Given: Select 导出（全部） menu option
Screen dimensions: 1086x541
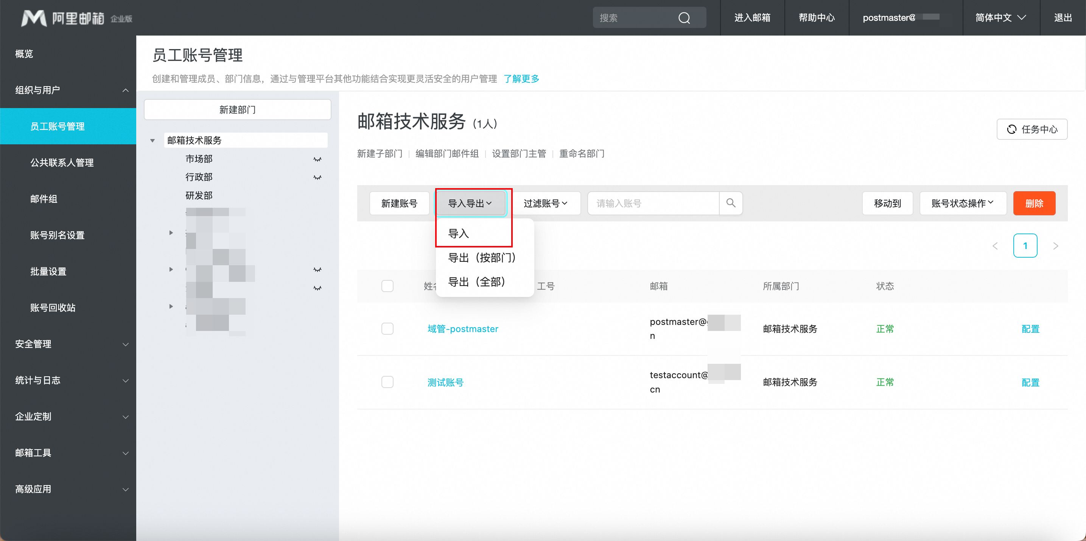Looking at the screenshot, I should (x=476, y=282).
